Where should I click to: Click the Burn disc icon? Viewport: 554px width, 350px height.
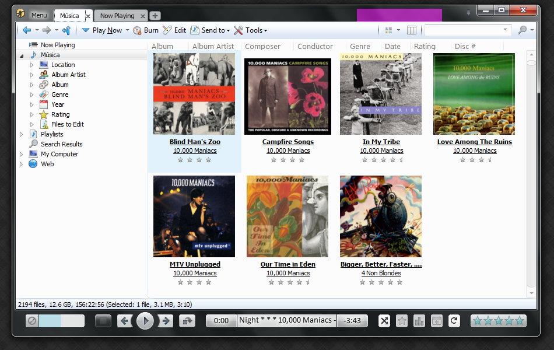point(138,30)
